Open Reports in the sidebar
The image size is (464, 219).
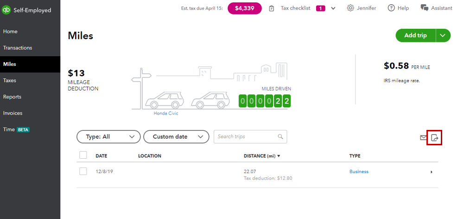12,97
